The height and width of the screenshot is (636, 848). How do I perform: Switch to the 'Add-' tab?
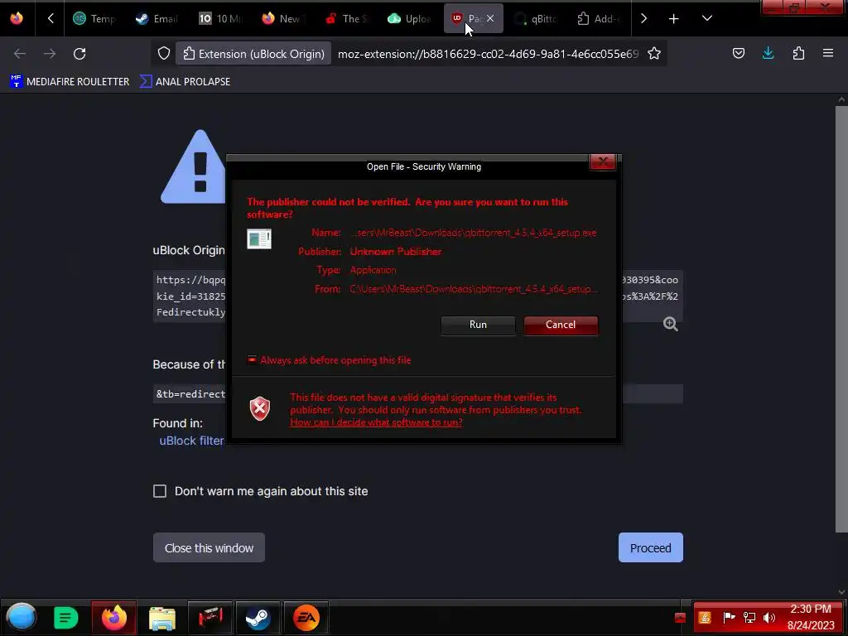tap(598, 19)
